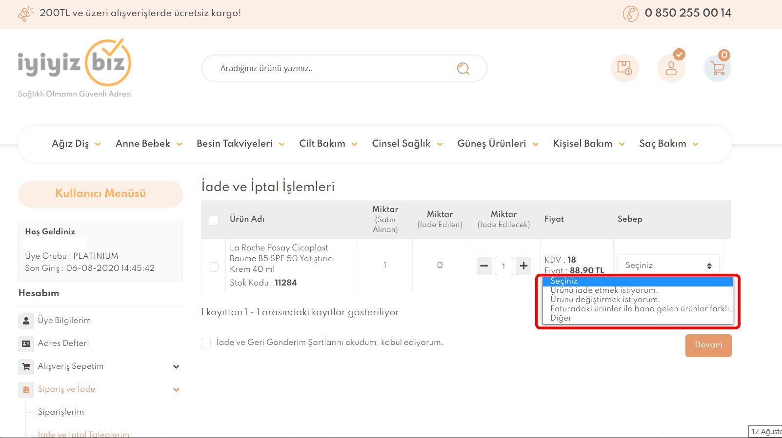Open the user account icon
The width and height of the screenshot is (782, 438).
671,68
